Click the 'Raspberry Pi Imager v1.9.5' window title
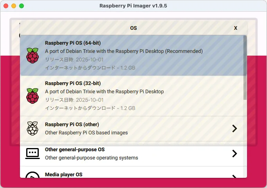The height and width of the screenshot is (188, 267). 133,6
